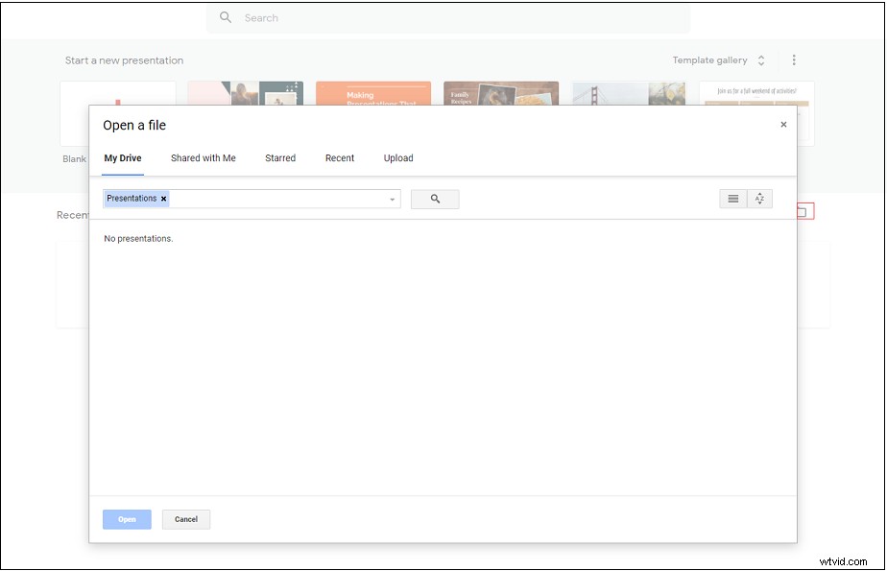Click the Open button
Image resolution: width=887 pixels, height=571 pixels.
point(126,519)
